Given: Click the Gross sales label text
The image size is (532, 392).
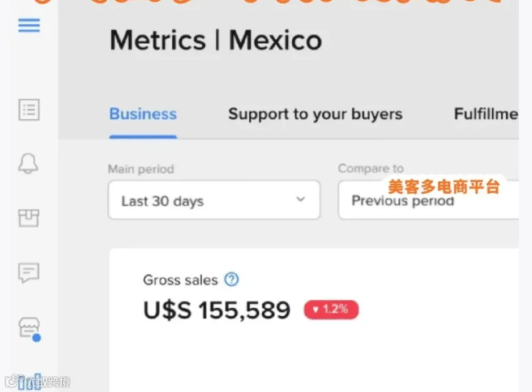Looking at the screenshot, I should tap(180, 280).
